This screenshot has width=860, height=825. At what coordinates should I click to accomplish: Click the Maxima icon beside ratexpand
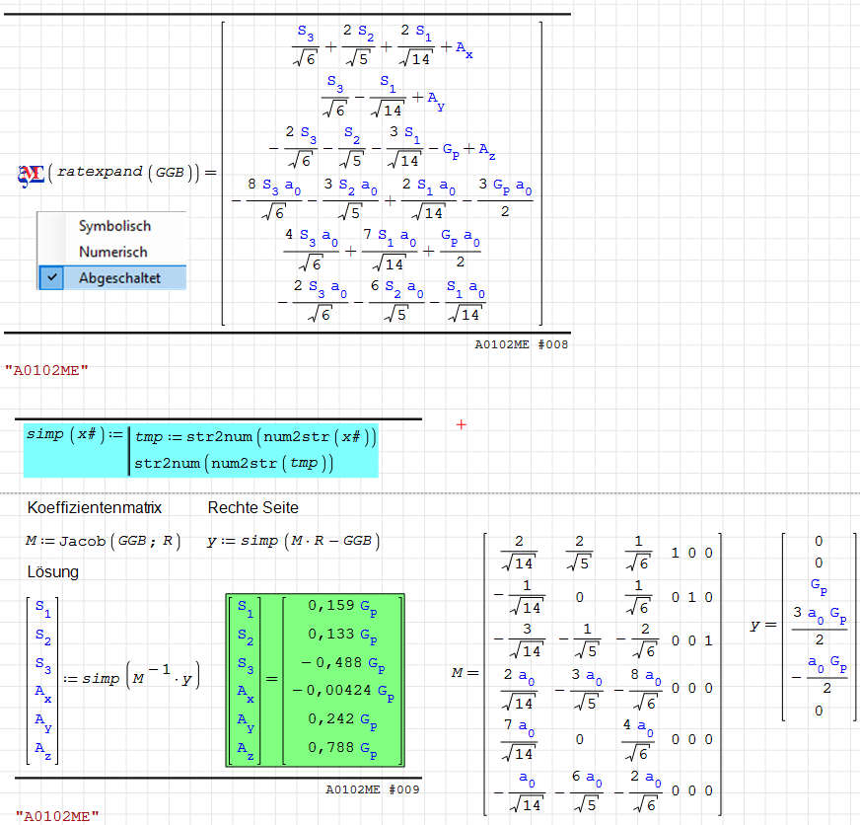click(30, 174)
